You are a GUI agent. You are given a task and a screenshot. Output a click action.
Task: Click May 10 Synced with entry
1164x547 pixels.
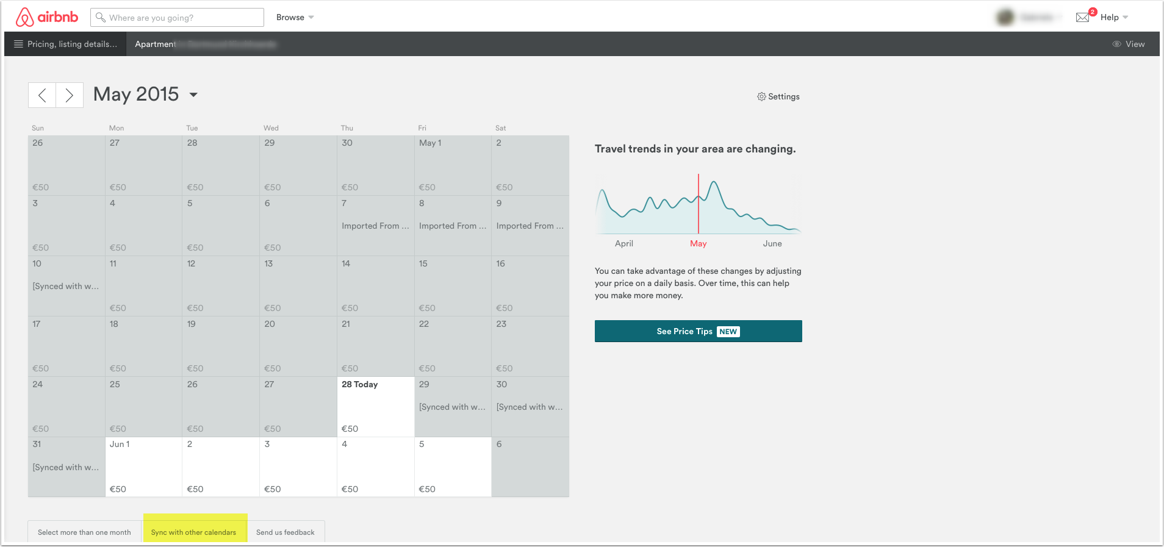coord(66,286)
